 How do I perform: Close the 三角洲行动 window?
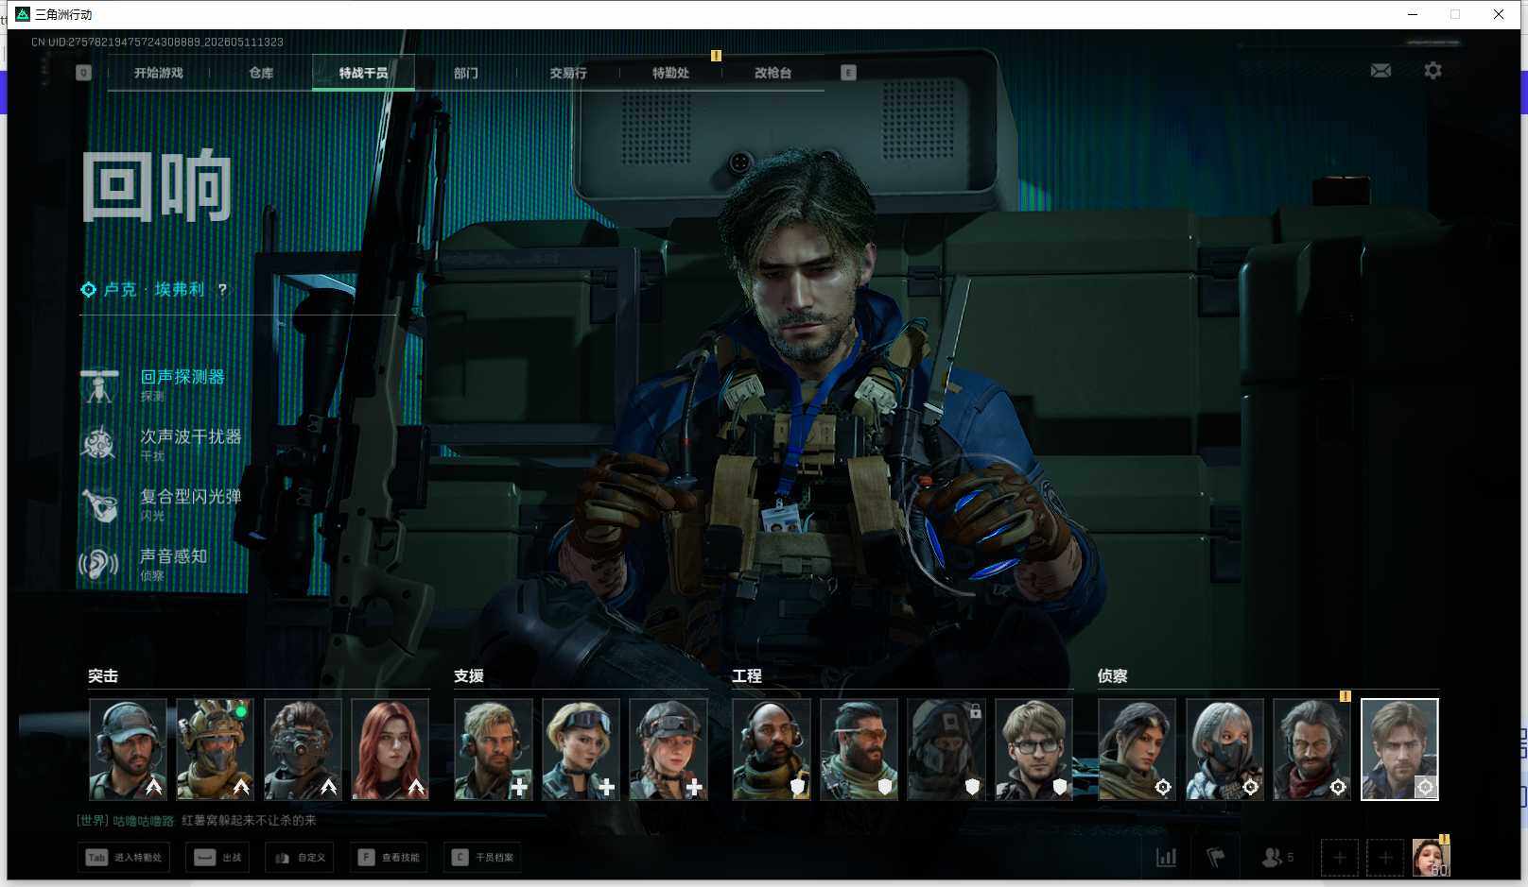pyautogui.click(x=1499, y=14)
